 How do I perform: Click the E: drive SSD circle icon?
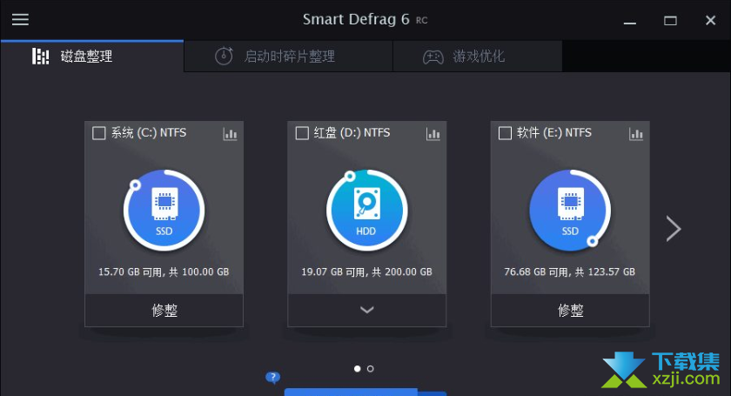click(x=570, y=211)
